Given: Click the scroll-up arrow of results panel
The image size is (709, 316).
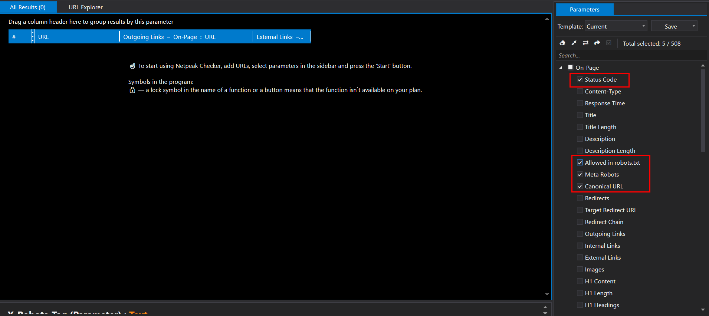Looking at the screenshot, I should pos(547,19).
